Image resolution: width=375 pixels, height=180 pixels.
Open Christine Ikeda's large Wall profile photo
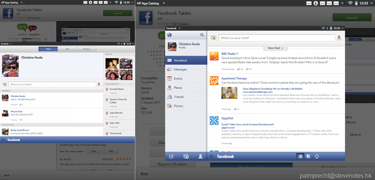(10, 66)
